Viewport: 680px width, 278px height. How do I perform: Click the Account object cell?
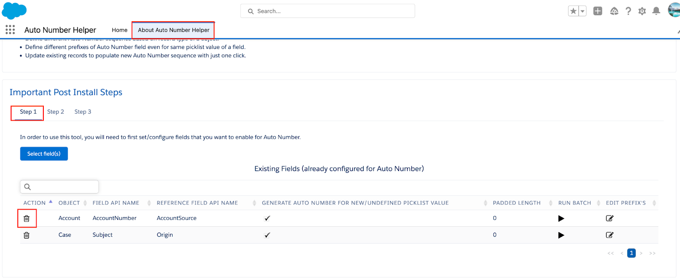tap(69, 218)
